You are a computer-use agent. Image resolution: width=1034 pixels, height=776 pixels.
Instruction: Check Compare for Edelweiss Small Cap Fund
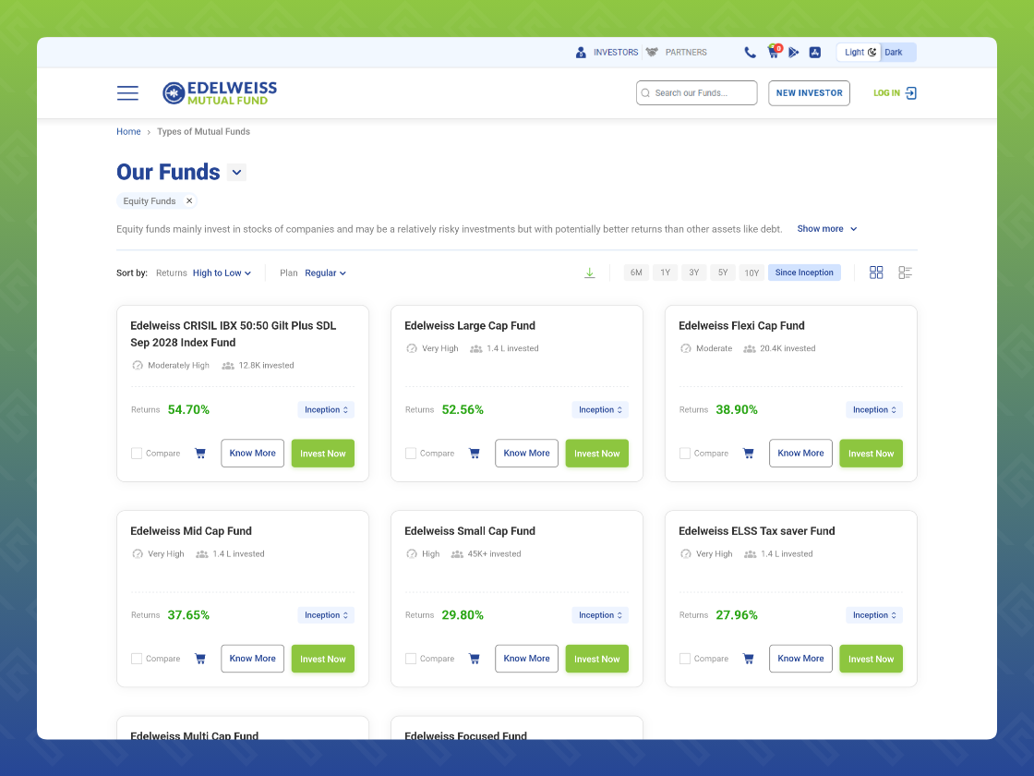(410, 659)
